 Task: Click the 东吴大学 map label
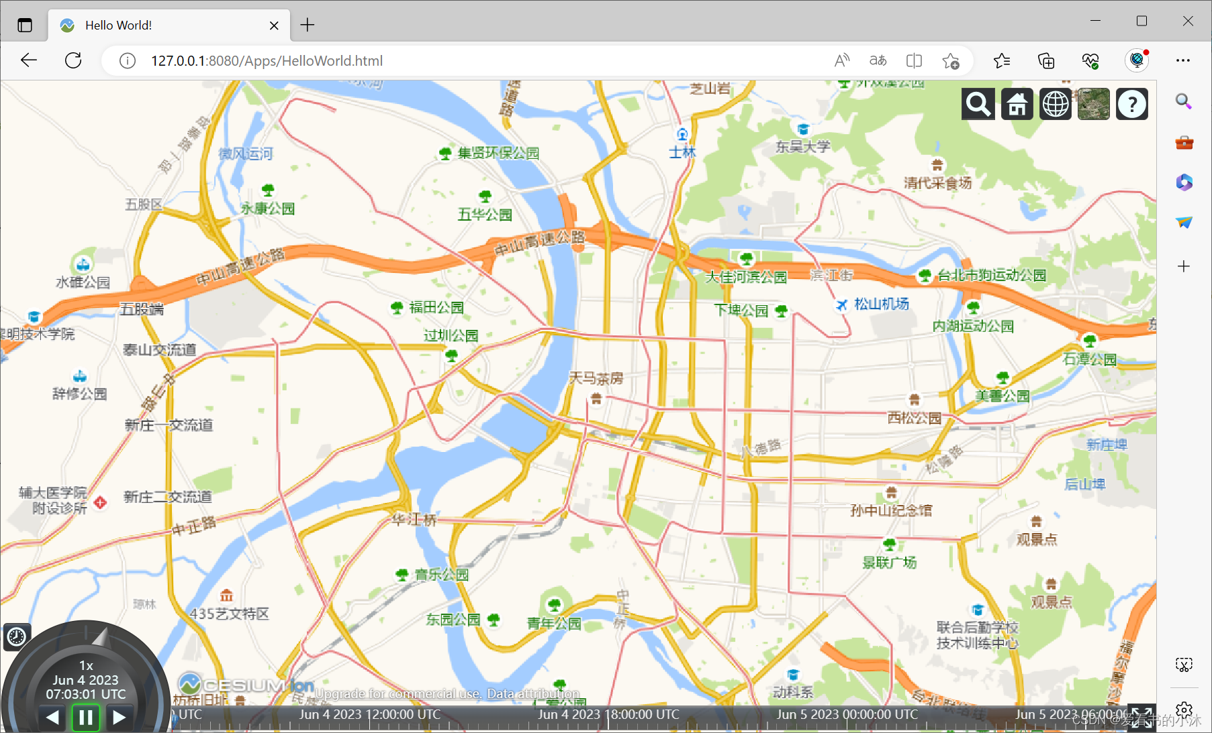click(x=803, y=146)
